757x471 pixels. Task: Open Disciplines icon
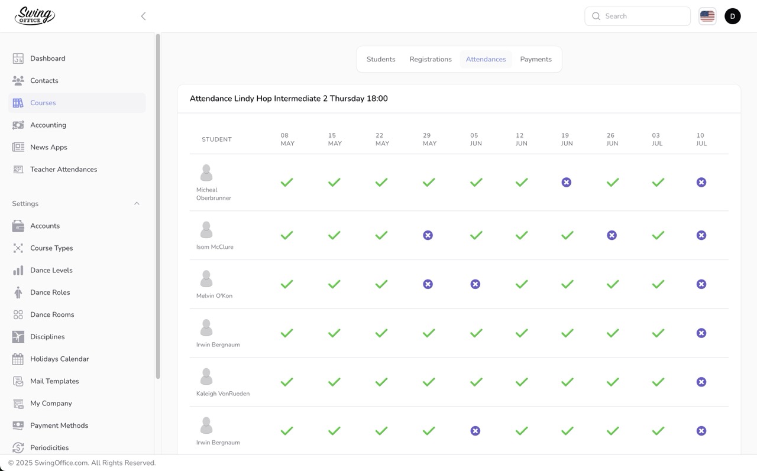point(18,337)
